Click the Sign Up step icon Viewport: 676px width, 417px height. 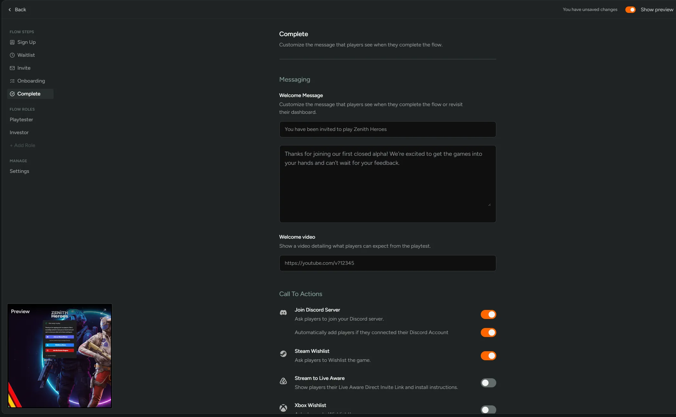tap(12, 42)
